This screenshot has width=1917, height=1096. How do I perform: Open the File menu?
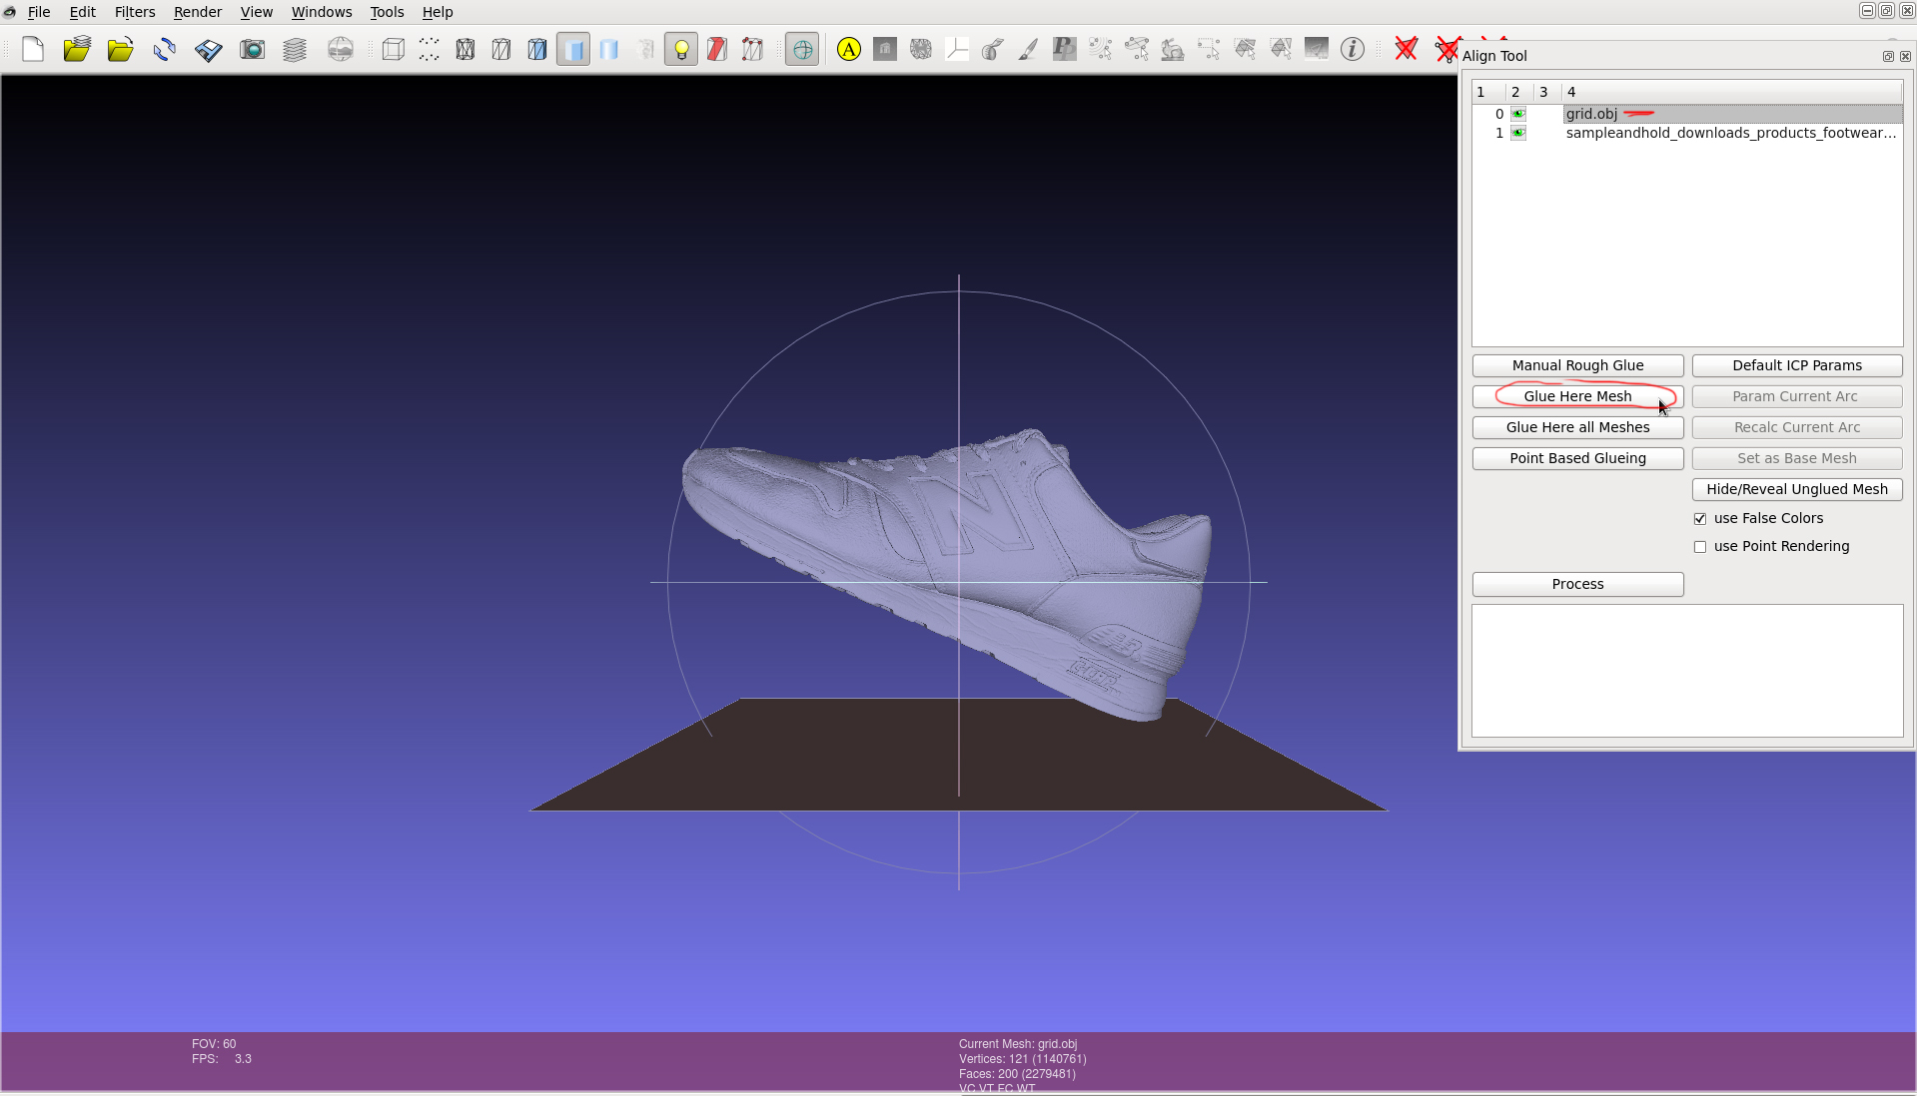(39, 12)
